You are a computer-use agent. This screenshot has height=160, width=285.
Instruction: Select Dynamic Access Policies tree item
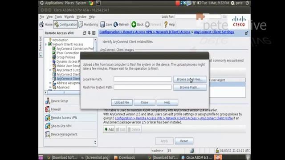[68, 61]
